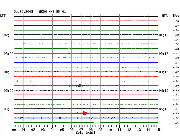180x137 pixels.
Task: Select the 03:00 CET time label
Action: pos(9,54)
